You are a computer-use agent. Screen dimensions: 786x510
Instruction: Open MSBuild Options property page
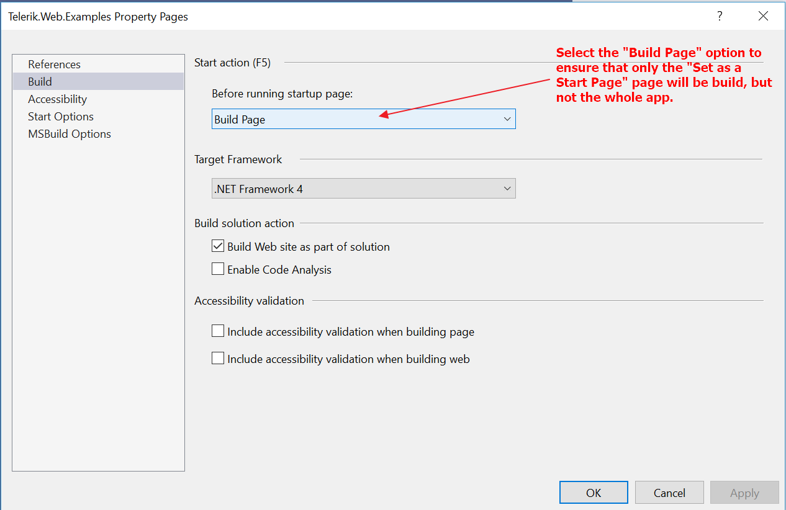click(98, 134)
